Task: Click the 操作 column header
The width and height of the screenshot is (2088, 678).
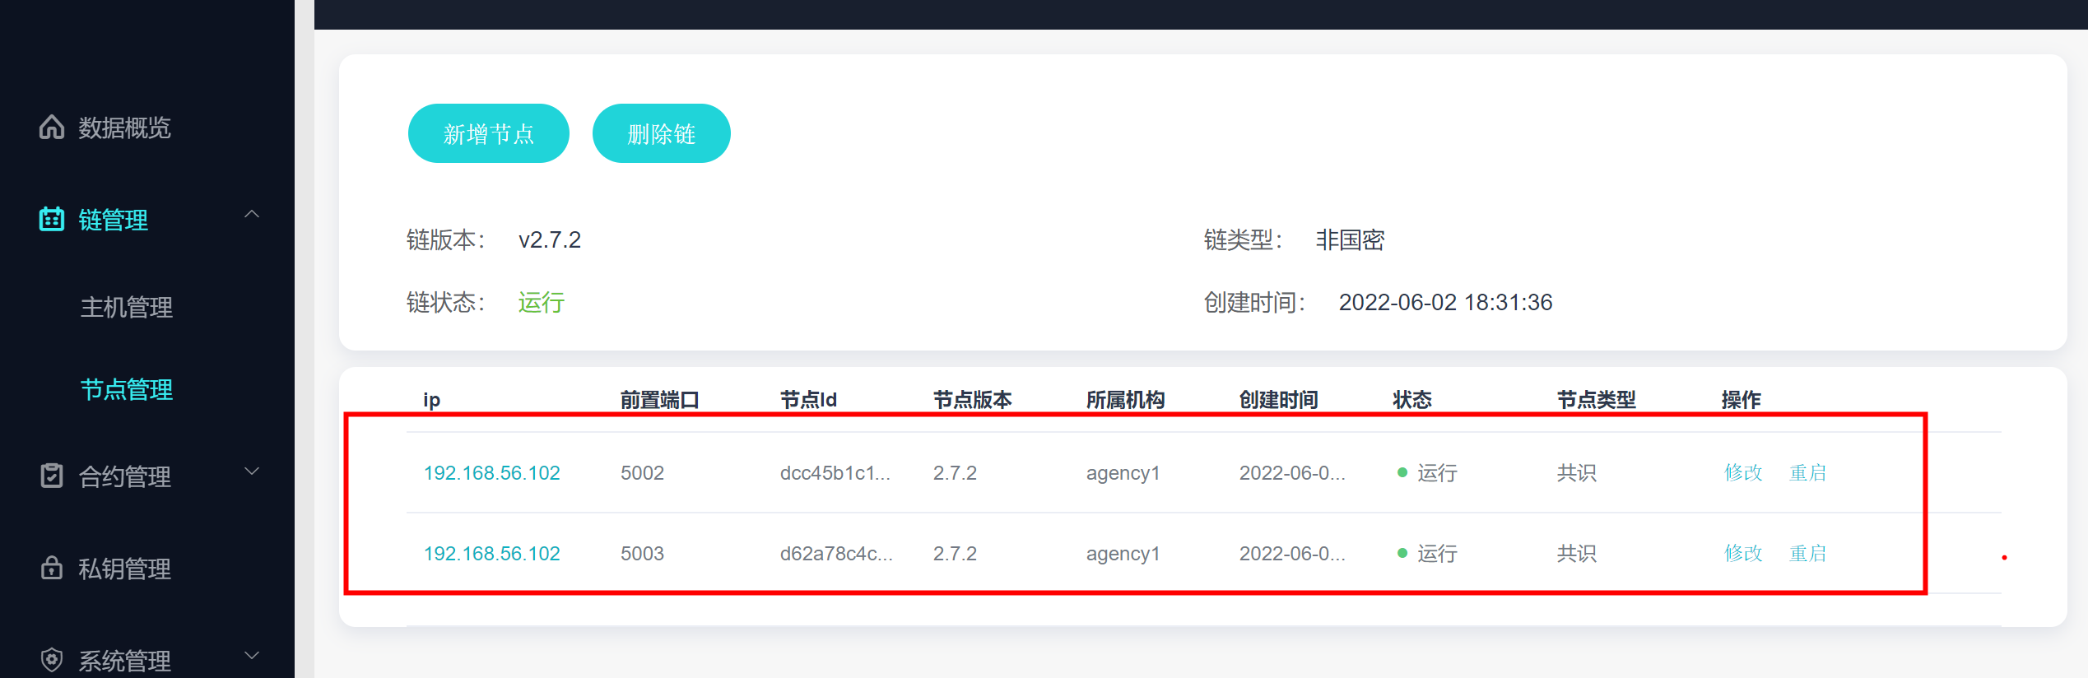Action: (1741, 400)
